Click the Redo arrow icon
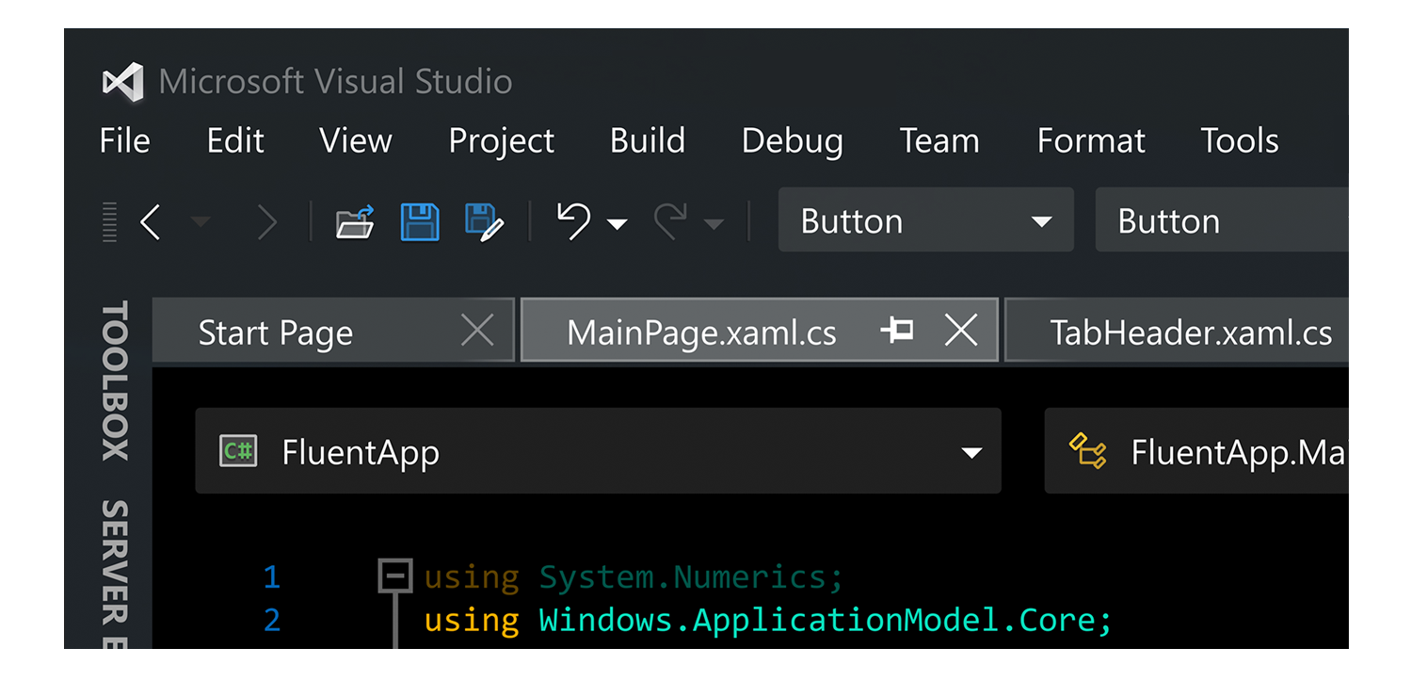1412x697 pixels. [x=670, y=221]
